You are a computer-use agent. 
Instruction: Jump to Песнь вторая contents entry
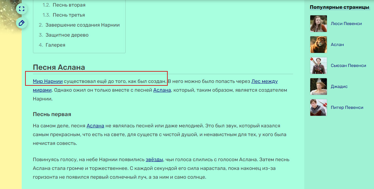pyautogui.click(x=69, y=5)
